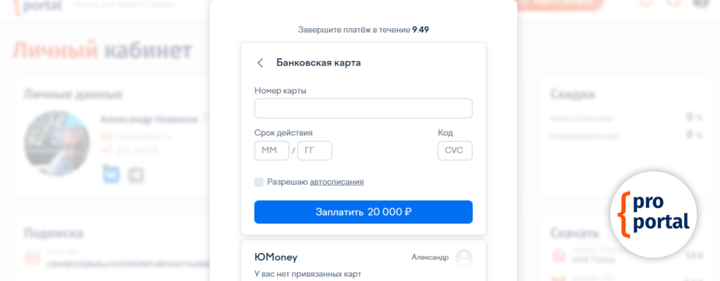Viewport: 720px width, 281px height.
Task: Go back using the arrow beside Банковская карта
Action: pos(260,63)
